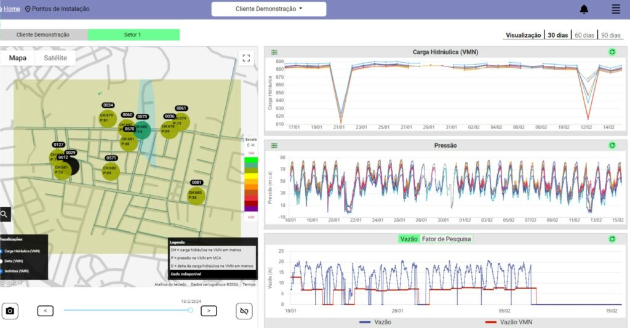630x328 pixels.
Task: Open Pressão chart filter settings
Action: click(274, 145)
